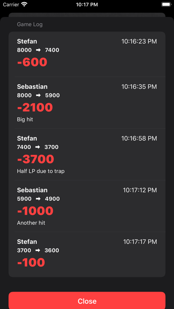Click arrow between 8000 and 7400
Viewport: 174px width, 309px height.
[38, 50]
